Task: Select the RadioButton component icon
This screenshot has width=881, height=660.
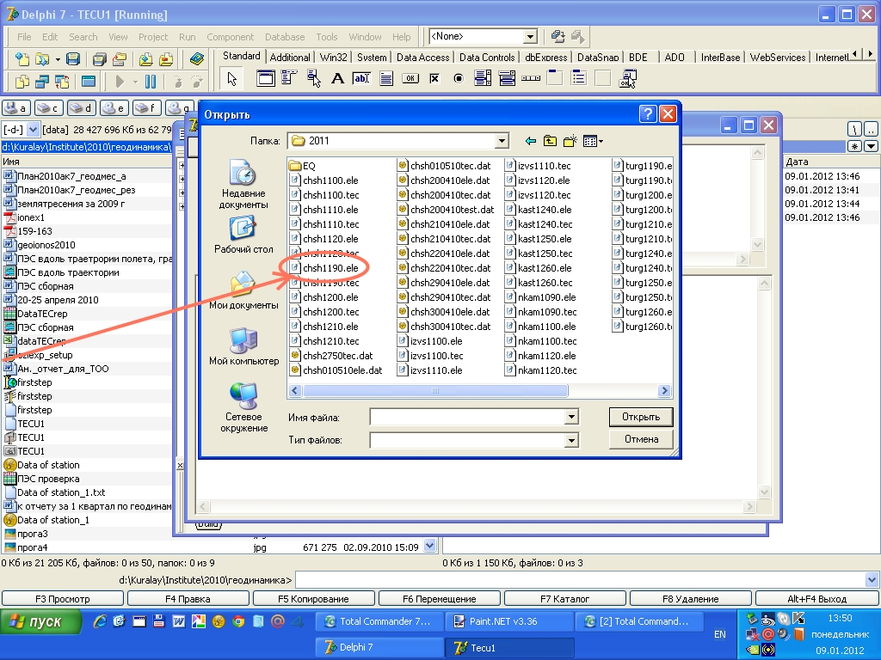Action: (459, 78)
